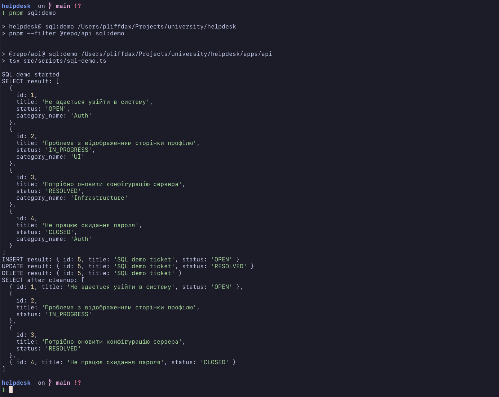
Task: Click the 'SQL demo started' line
Action: pos(31,75)
